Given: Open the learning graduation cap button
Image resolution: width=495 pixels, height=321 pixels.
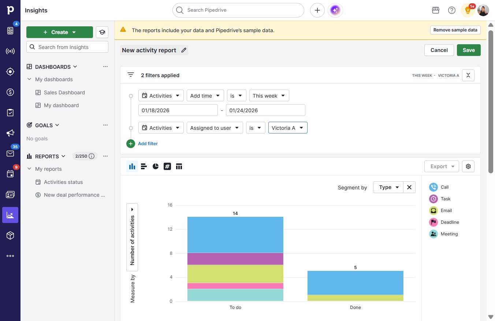Looking at the screenshot, I should (102, 32).
